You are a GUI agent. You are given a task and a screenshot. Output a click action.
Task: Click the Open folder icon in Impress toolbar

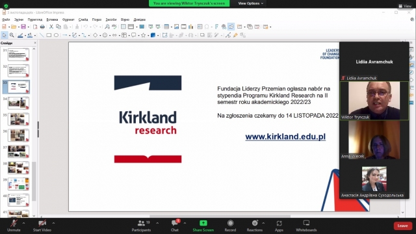(x=14, y=27)
